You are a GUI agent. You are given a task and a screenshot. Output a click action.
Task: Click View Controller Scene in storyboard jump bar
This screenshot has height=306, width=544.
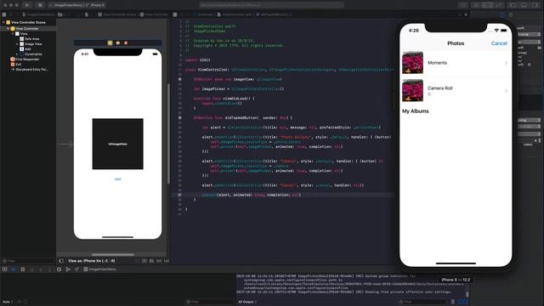point(117,14)
